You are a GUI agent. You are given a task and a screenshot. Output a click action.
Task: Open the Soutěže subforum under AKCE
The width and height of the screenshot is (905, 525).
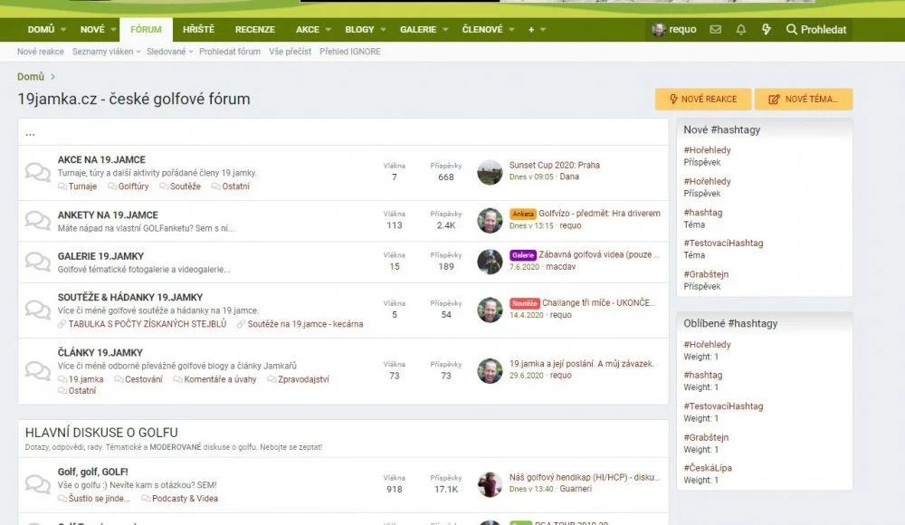(186, 186)
